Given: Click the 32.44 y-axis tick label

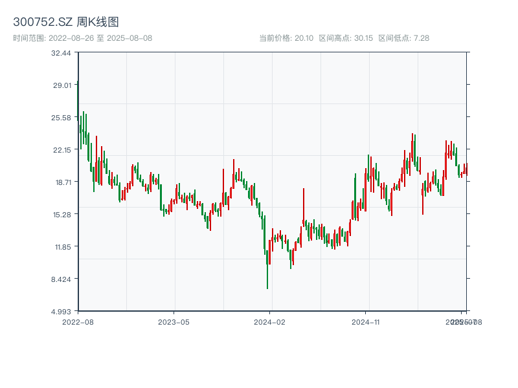Looking at the screenshot, I should 61,53.
